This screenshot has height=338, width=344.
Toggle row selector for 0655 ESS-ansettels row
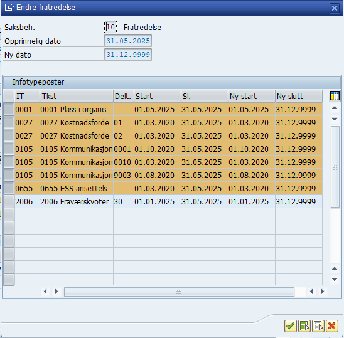click(9, 188)
